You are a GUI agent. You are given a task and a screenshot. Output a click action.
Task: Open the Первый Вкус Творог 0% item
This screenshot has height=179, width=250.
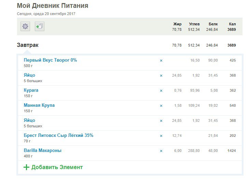(50, 60)
